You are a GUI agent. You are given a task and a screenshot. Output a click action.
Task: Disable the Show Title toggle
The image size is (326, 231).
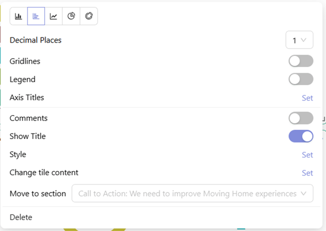pos(301,136)
